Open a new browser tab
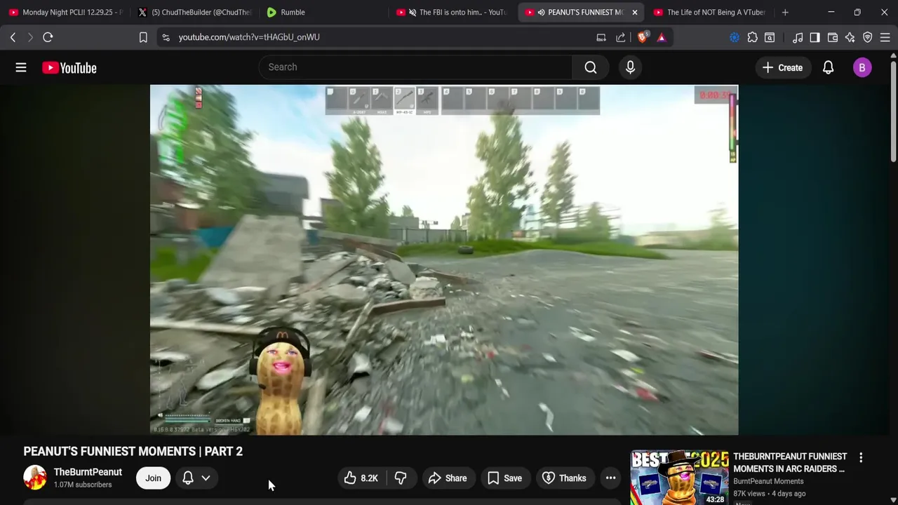 785,12
